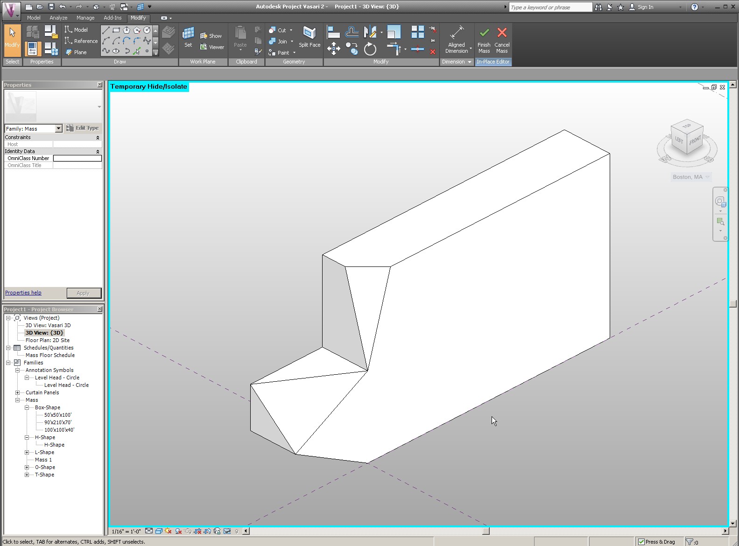Toggle the Press & Drag checkbox
This screenshot has width=739, height=546.
coord(641,542)
